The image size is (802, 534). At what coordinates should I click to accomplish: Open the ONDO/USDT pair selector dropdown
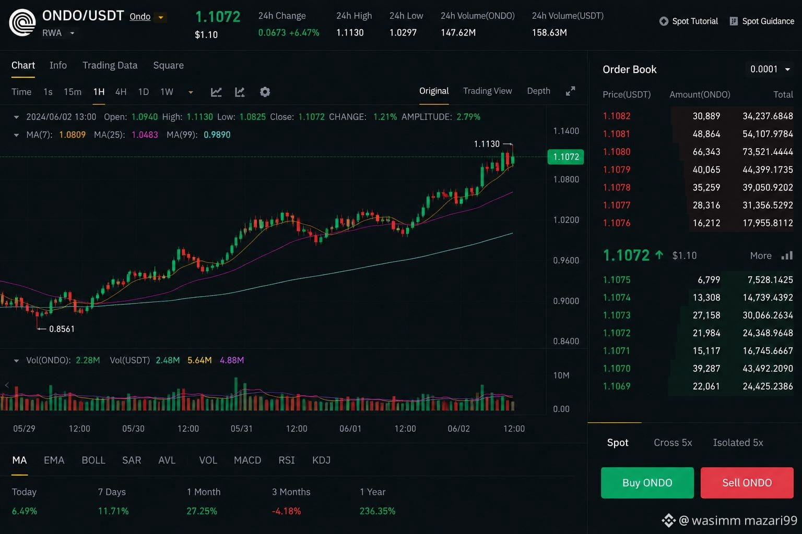pos(161,17)
